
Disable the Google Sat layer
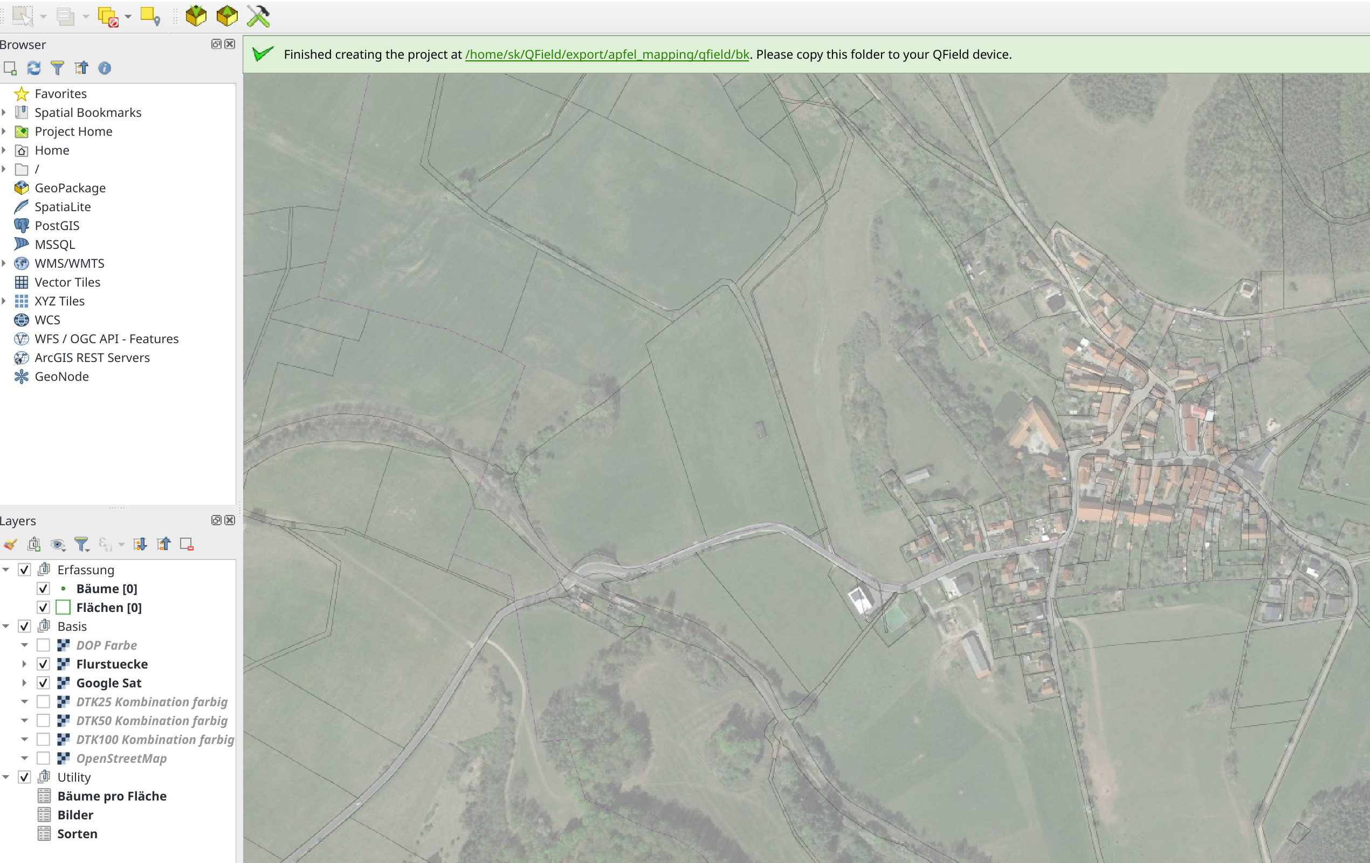click(x=43, y=683)
